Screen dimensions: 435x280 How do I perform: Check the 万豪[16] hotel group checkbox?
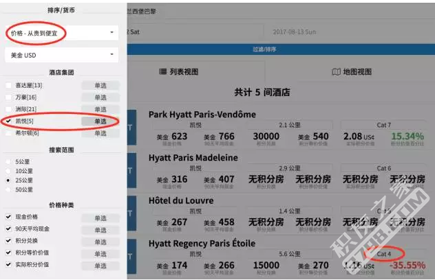pos(8,97)
